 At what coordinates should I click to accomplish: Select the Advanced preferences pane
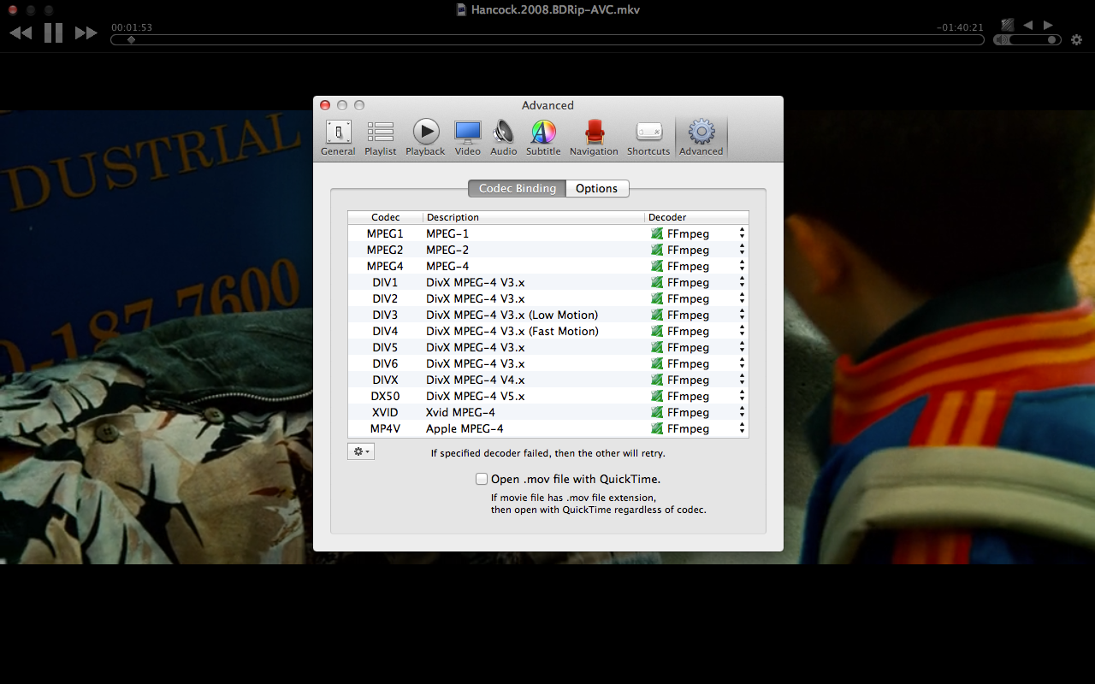point(701,138)
